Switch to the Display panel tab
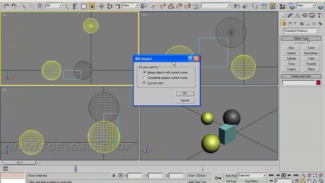The width and height of the screenshot is (325, 183). (x=312, y=15)
